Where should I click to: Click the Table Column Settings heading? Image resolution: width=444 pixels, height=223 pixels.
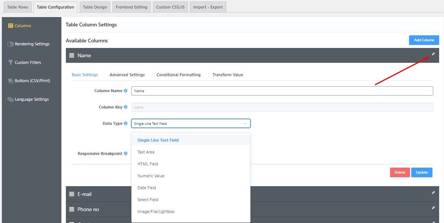[x=91, y=25]
